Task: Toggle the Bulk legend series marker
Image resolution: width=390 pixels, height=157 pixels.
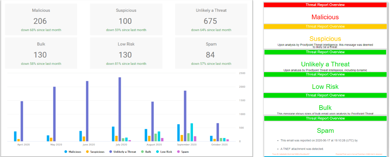Action: pos(143,151)
